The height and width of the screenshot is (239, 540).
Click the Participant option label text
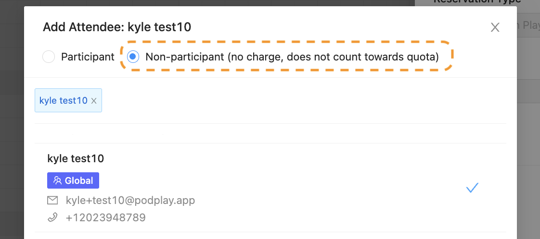88,57
